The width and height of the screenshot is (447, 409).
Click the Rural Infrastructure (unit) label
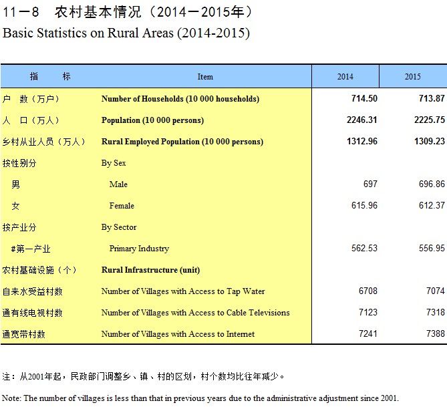click(x=150, y=270)
